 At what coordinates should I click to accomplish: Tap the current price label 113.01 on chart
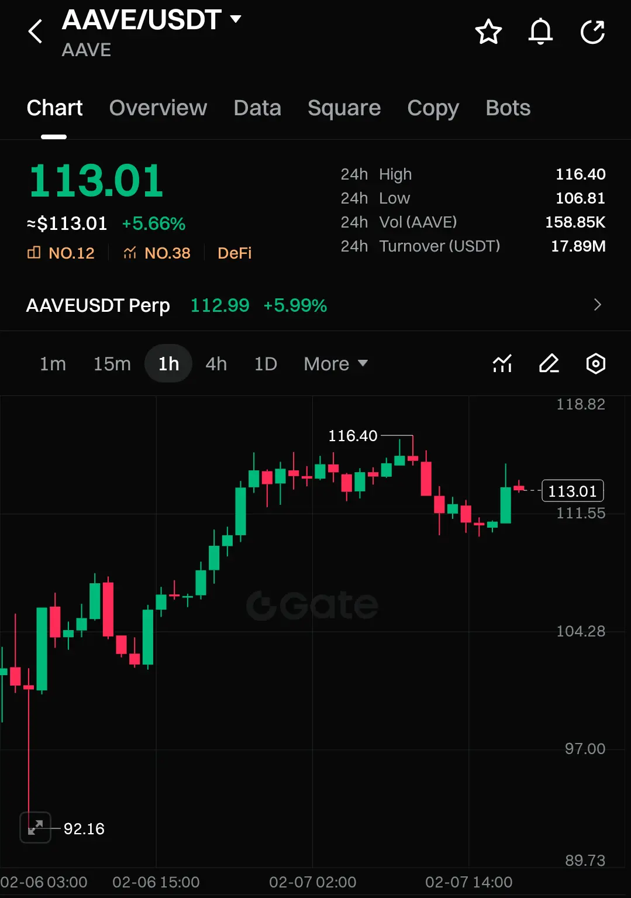[573, 491]
